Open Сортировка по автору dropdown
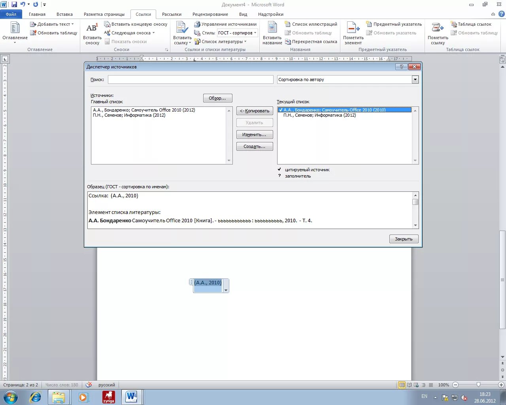 (x=415, y=79)
